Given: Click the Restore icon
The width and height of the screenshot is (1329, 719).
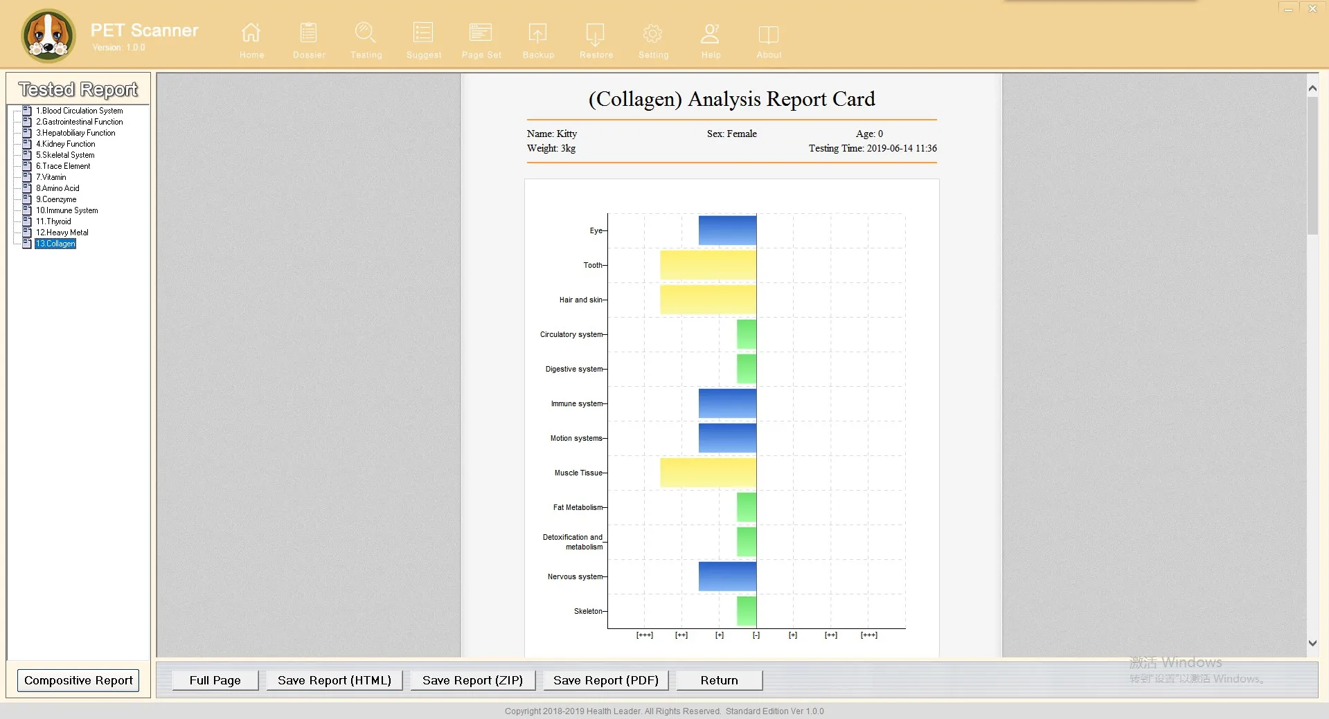Looking at the screenshot, I should tap(596, 33).
